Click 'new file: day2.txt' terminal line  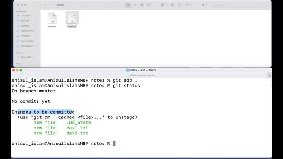point(61,133)
